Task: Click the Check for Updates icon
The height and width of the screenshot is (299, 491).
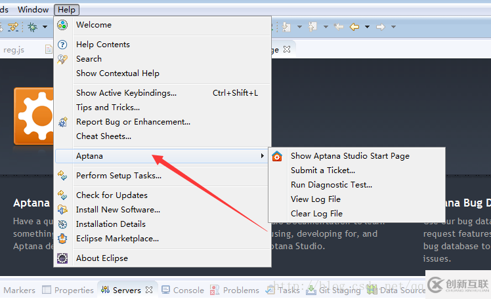Action: click(x=62, y=195)
